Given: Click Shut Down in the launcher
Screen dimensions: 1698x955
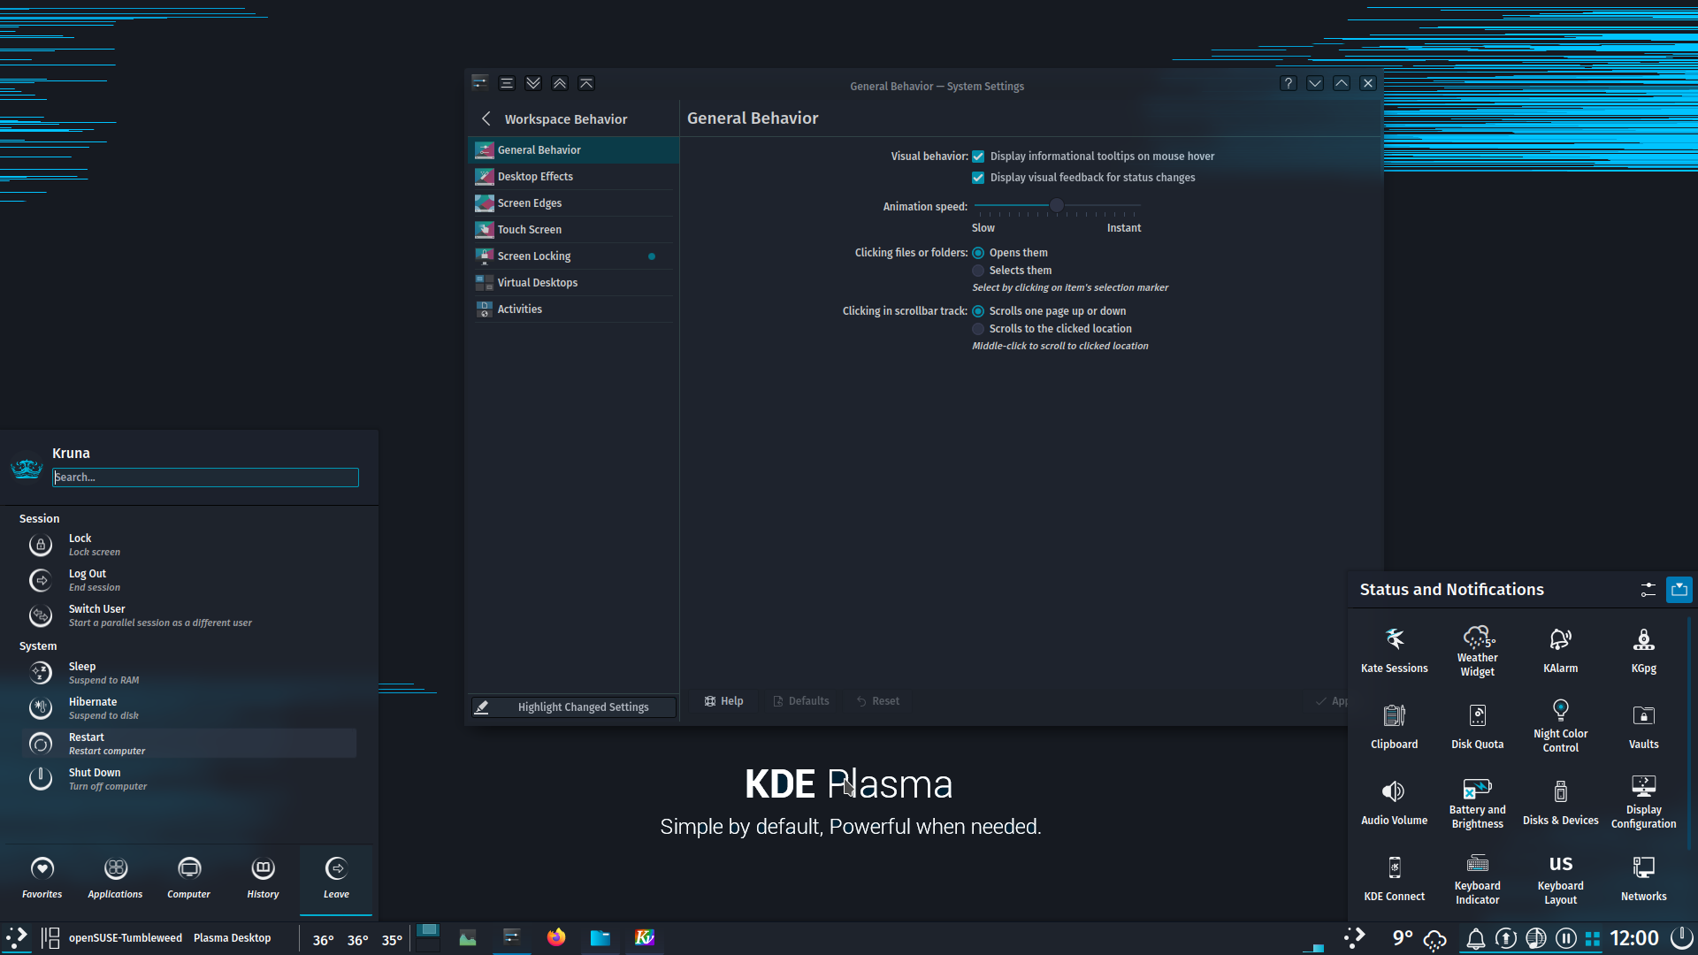Looking at the screenshot, I should pyautogui.click(x=189, y=779).
